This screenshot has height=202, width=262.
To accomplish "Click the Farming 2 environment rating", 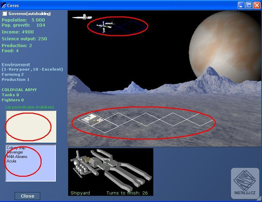I will (13, 74).
